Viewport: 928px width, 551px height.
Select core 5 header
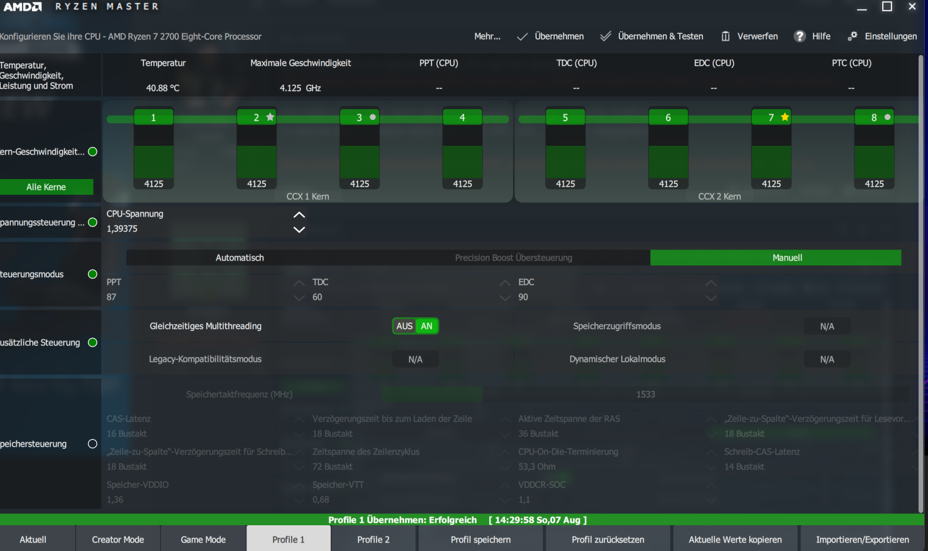[565, 117]
